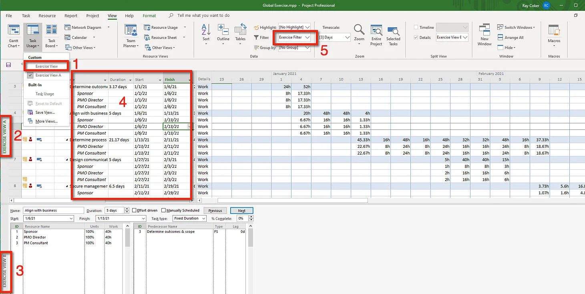Open the Timescale 3 Days dropdown
585x294 pixels.
click(347, 37)
